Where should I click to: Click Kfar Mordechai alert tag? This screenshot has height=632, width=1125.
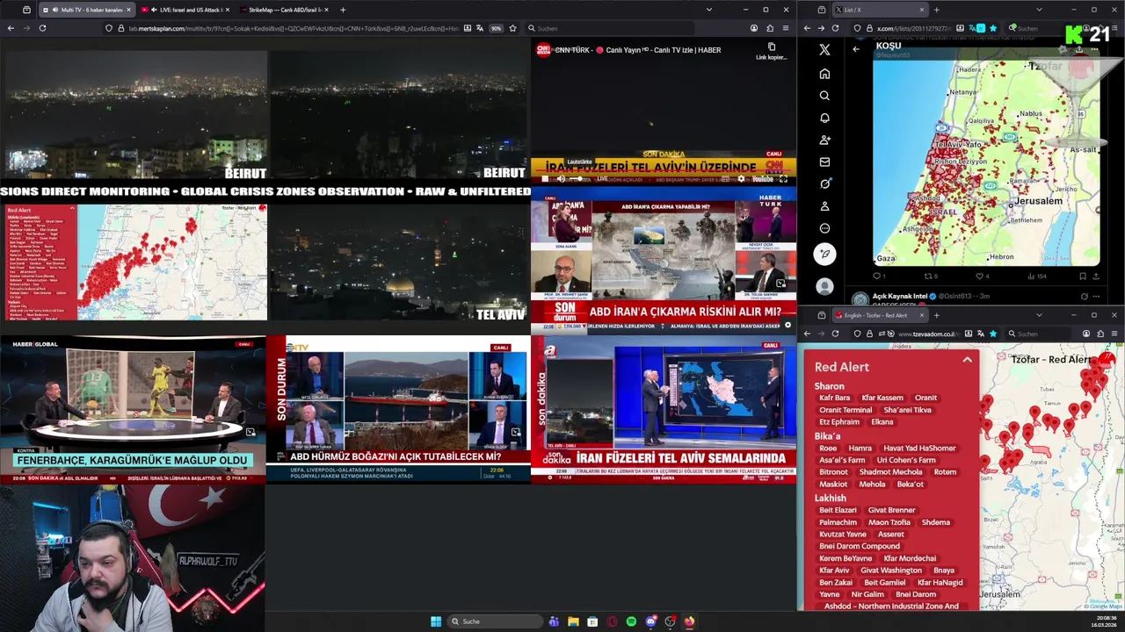tap(910, 558)
